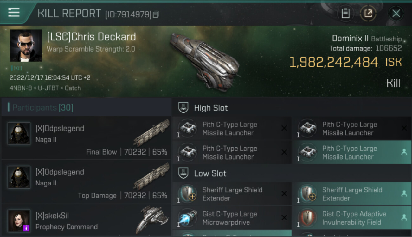Open Odpslegend Final Blow portrait
This screenshot has height=237, width=412.
click(19, 134)
